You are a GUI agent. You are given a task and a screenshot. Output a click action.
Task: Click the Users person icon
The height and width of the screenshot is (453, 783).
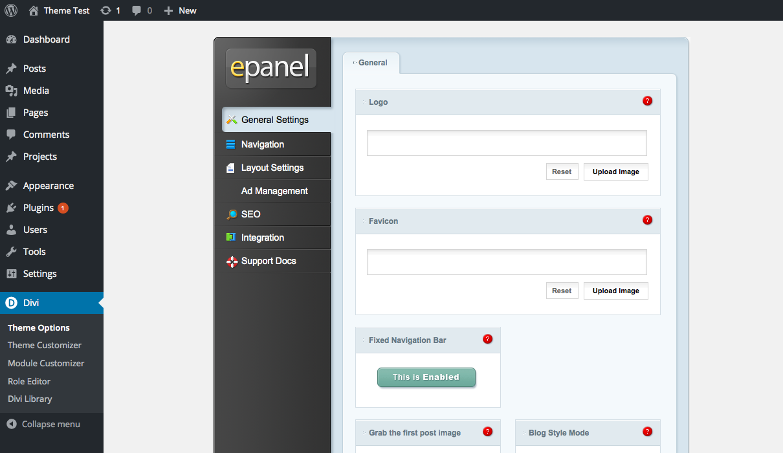[11, 230]
